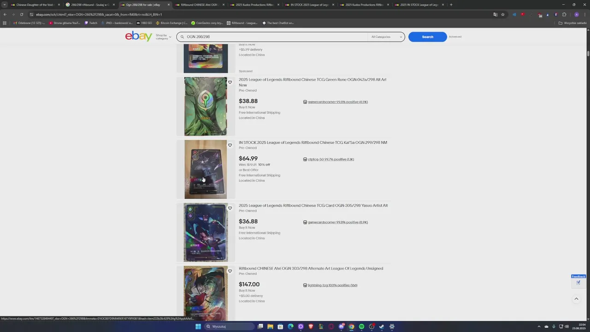This screenshot has height=332, width=590.
Task: Reload the current eBay page
Action: [x=21, y=14]
